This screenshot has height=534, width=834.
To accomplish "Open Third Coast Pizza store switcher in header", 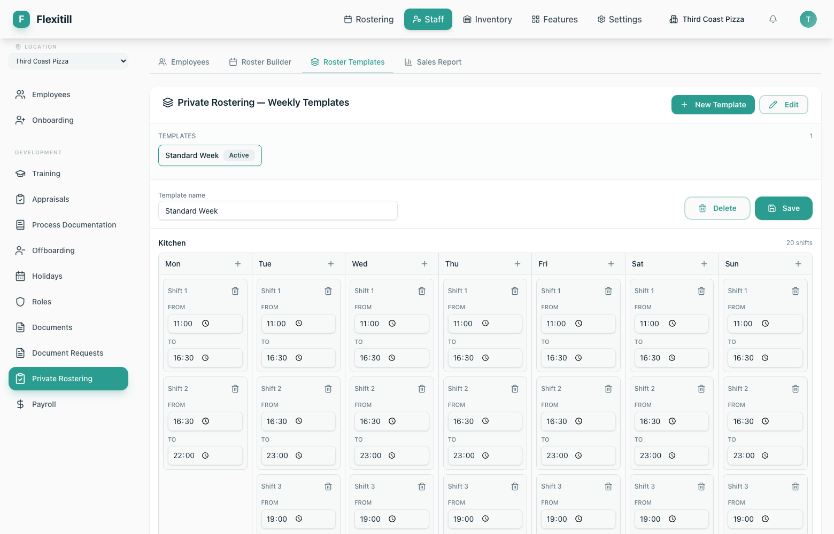I will point(707,19).
